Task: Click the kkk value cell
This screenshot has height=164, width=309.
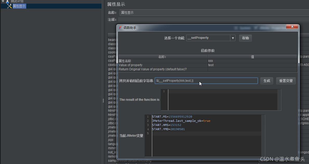Action: (252, 61)
